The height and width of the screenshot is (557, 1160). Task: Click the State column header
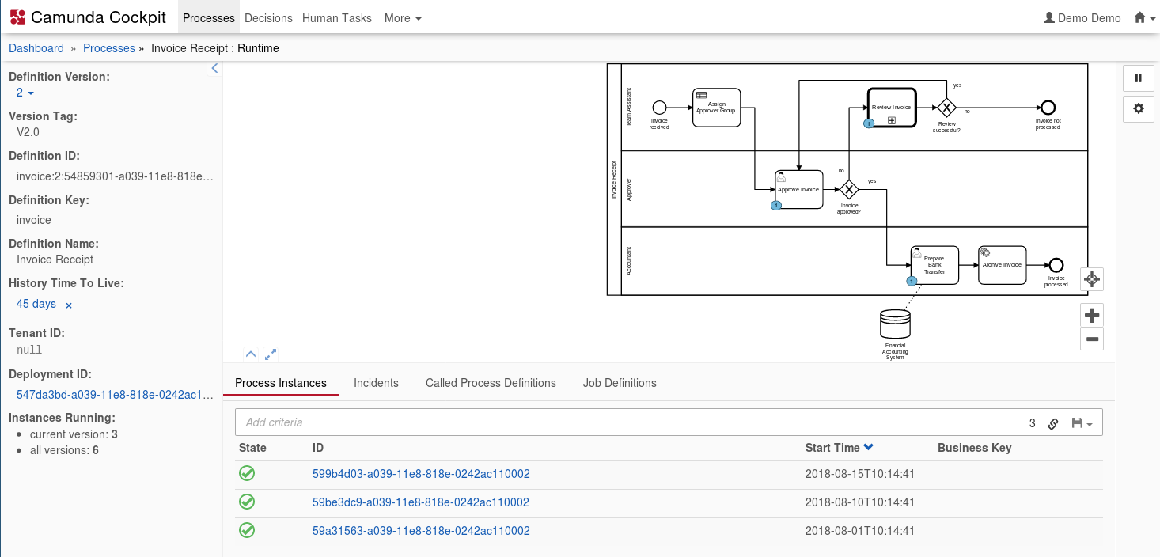[x=252, y=448]
